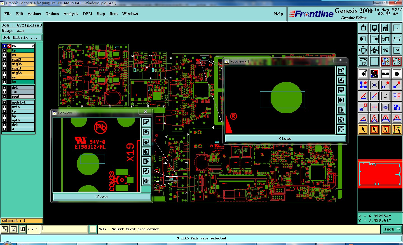Pan the view down with arrow icon
Screen dimensions: 403x245
374,28
